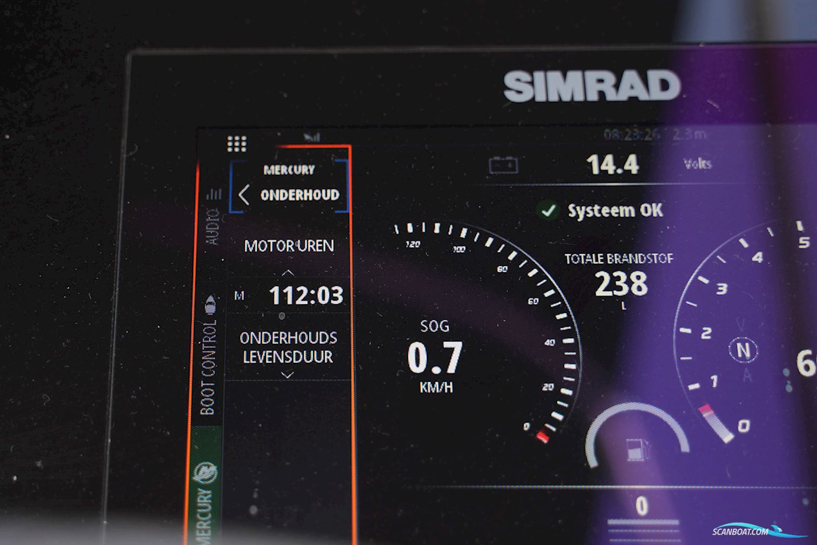Expand down chevron below ONDERHOUDS LEVENSDUUR
Screen dimensions: 817x545
click(x=288, y=375)
